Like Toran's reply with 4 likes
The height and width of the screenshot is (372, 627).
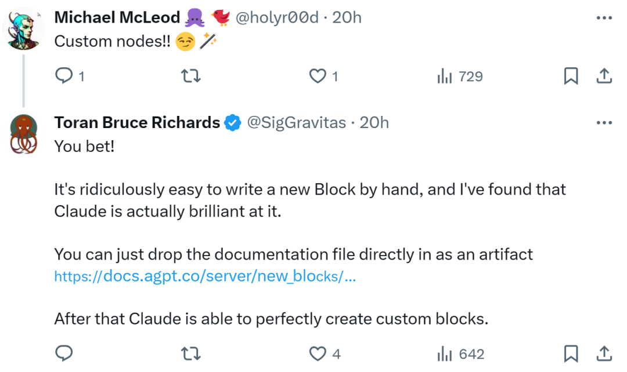tap(318, 353)
